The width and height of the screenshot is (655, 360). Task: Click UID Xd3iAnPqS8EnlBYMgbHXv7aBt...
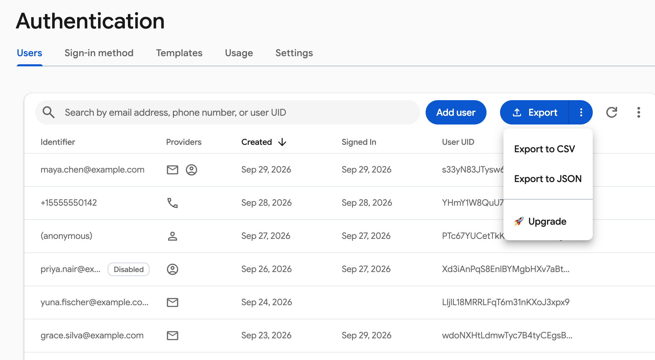506,269
